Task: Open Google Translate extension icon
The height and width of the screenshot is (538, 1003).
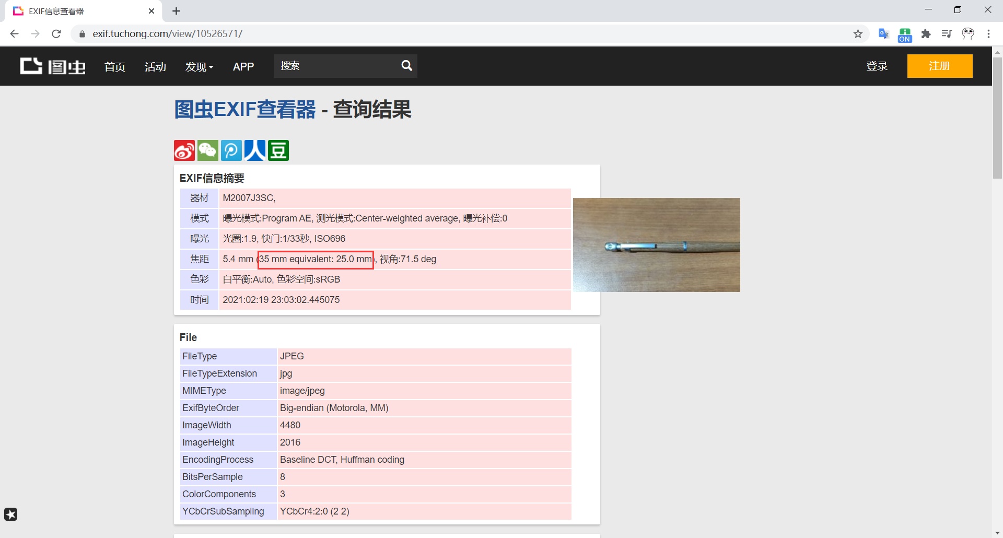Action: point(883,33)
